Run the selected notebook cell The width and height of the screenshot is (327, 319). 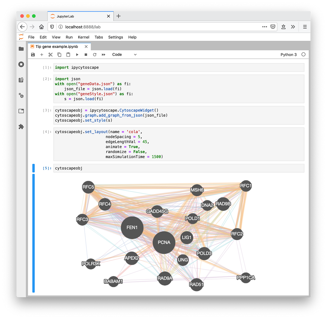coord(77,54)
